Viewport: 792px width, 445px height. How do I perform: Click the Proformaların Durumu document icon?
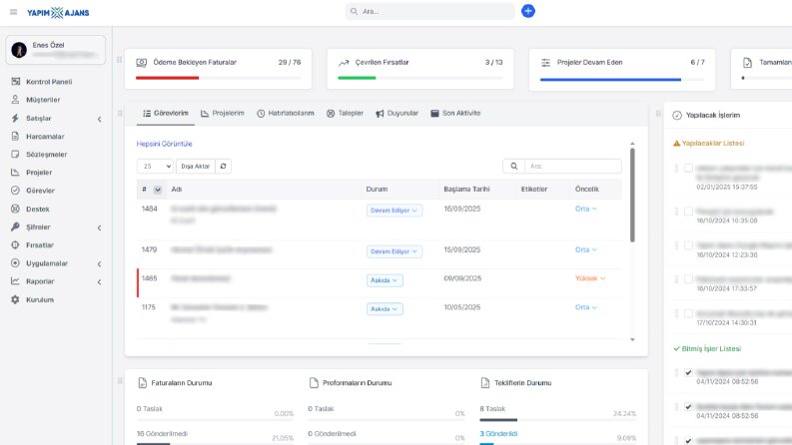(x=314, y=383)
